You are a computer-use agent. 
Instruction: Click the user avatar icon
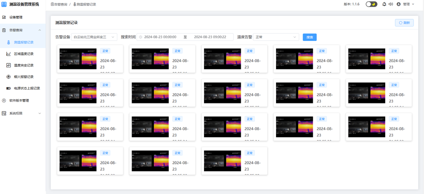(399, 4)
